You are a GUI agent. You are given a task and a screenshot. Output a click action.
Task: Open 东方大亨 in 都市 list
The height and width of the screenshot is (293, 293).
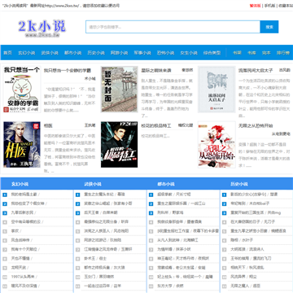coord(164,286)
